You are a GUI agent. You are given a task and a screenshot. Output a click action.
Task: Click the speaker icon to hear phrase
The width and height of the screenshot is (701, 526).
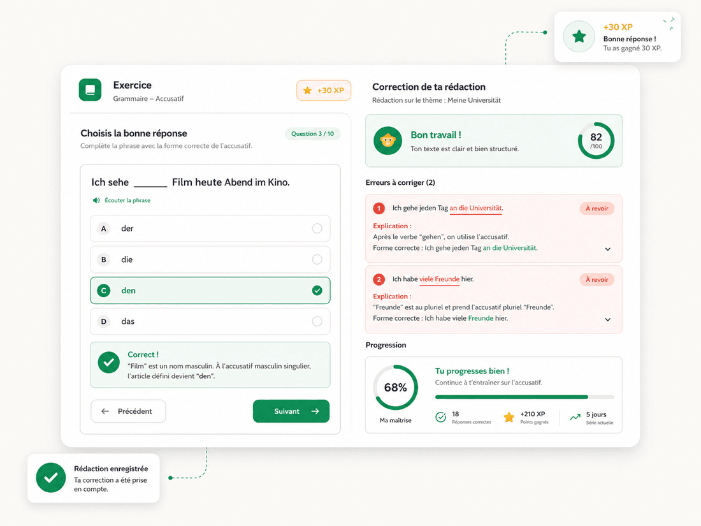[96, 200]
